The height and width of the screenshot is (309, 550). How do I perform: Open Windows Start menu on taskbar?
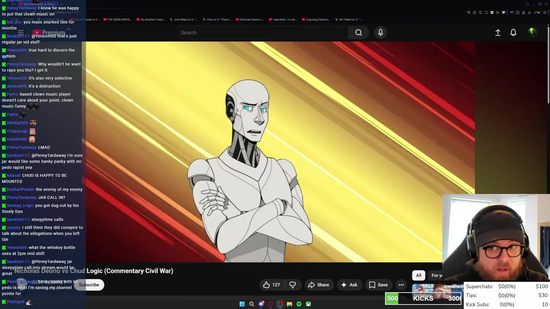242,304
